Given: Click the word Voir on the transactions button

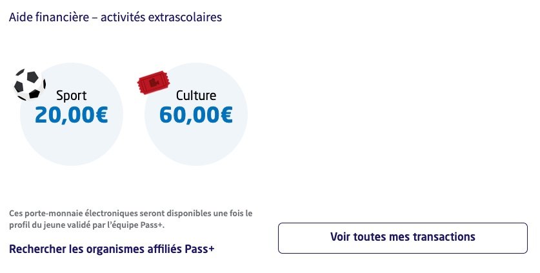Looking at the screenshot, I should click(342, 237).
